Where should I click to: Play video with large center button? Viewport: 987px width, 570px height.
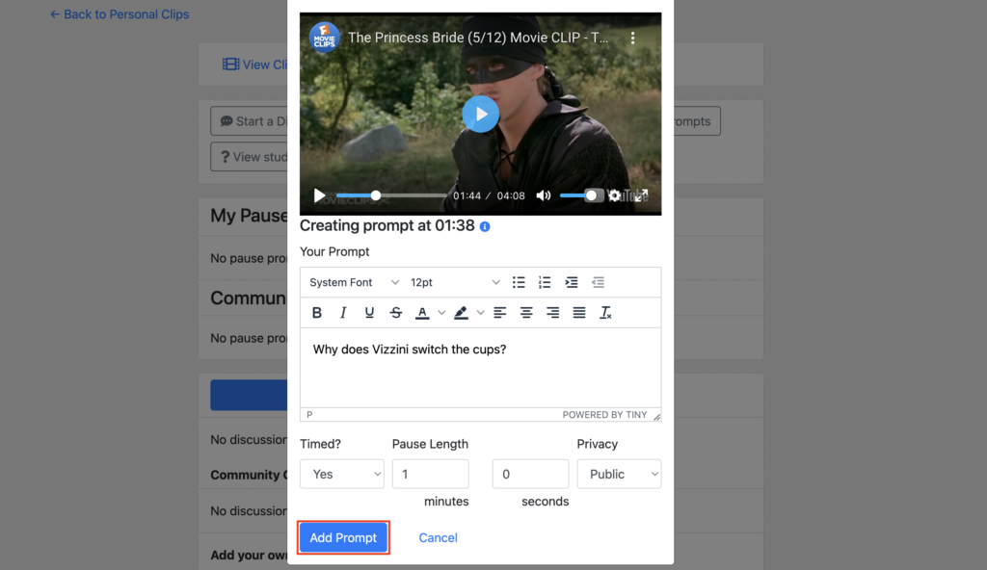[480, 114]
